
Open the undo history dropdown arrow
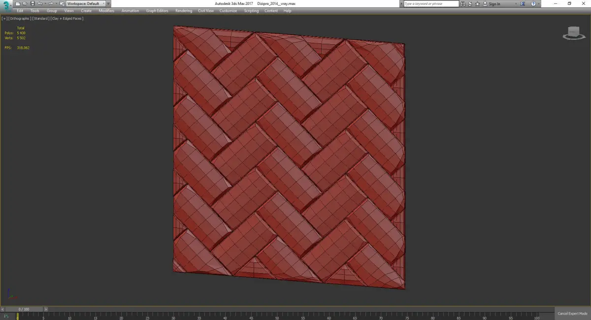(45, 3)
